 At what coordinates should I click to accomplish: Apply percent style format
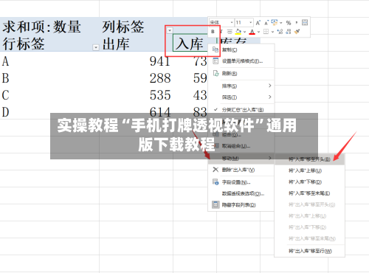(x=289, y=23)
